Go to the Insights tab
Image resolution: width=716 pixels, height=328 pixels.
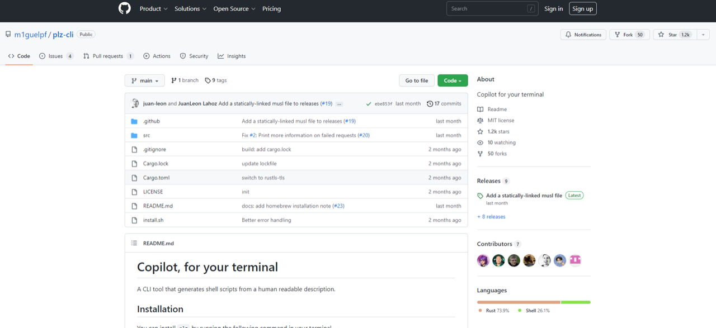[232, 56]
